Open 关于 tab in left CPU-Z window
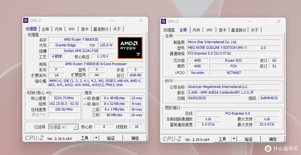The height and width of the screenshot is (155, 301). pyautogui.click(x=117, y=29)
